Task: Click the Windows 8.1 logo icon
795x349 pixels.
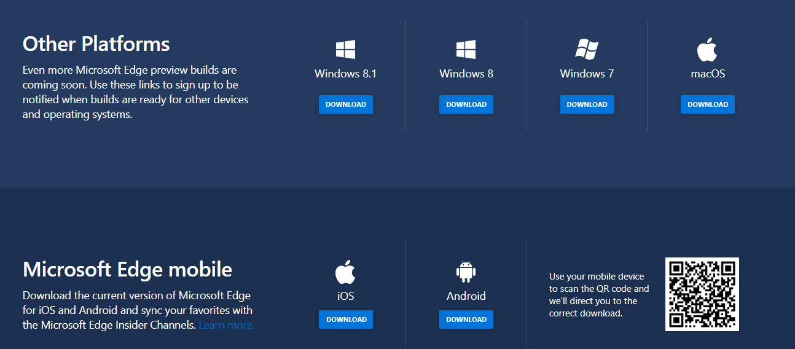Action: tap(345, 50)
